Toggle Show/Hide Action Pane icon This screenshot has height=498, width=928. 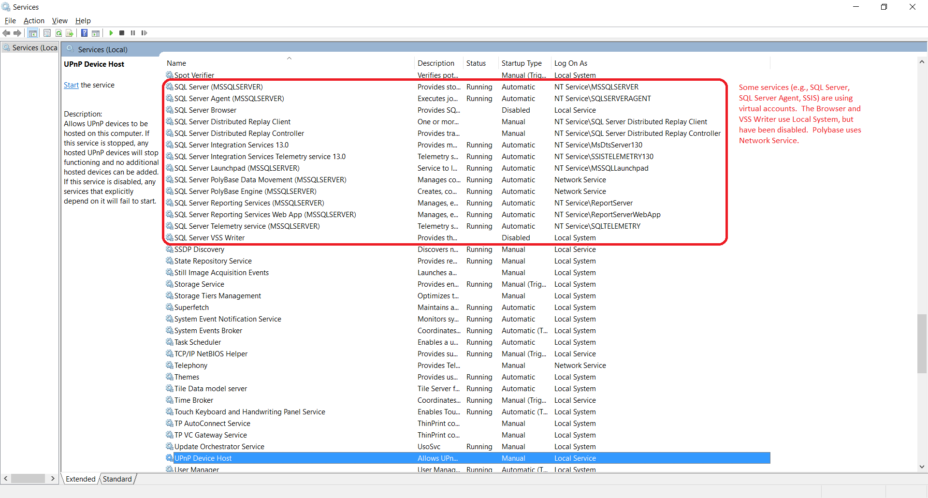tap(96, 33)
